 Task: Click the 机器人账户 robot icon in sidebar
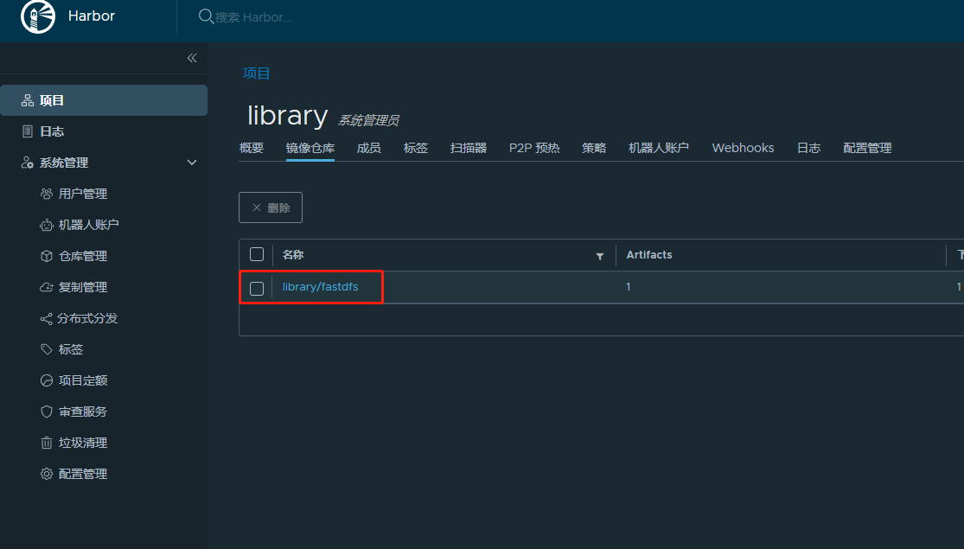coord(47,225)
